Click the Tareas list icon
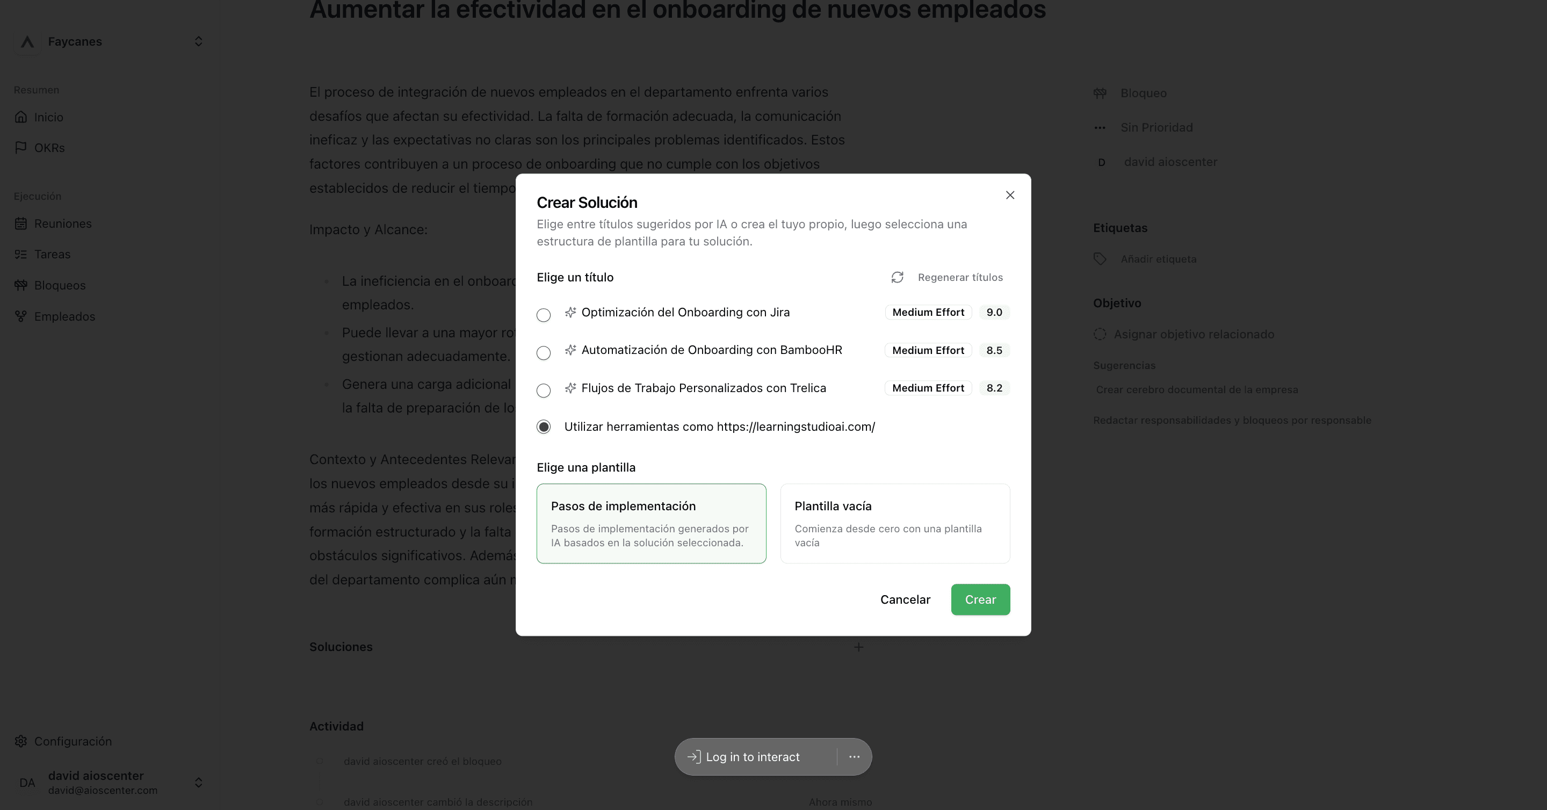Image resolution: width=1547 pixels, height=810 pixels. (21, 254)
